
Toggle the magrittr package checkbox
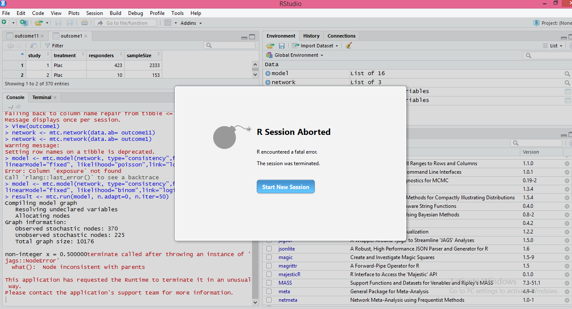coord(269,266)
